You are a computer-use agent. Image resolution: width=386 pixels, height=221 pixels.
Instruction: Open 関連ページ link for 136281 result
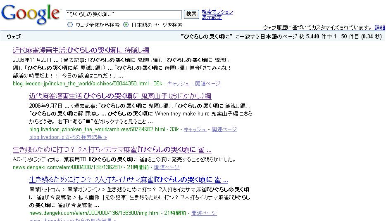click(167, 167)
